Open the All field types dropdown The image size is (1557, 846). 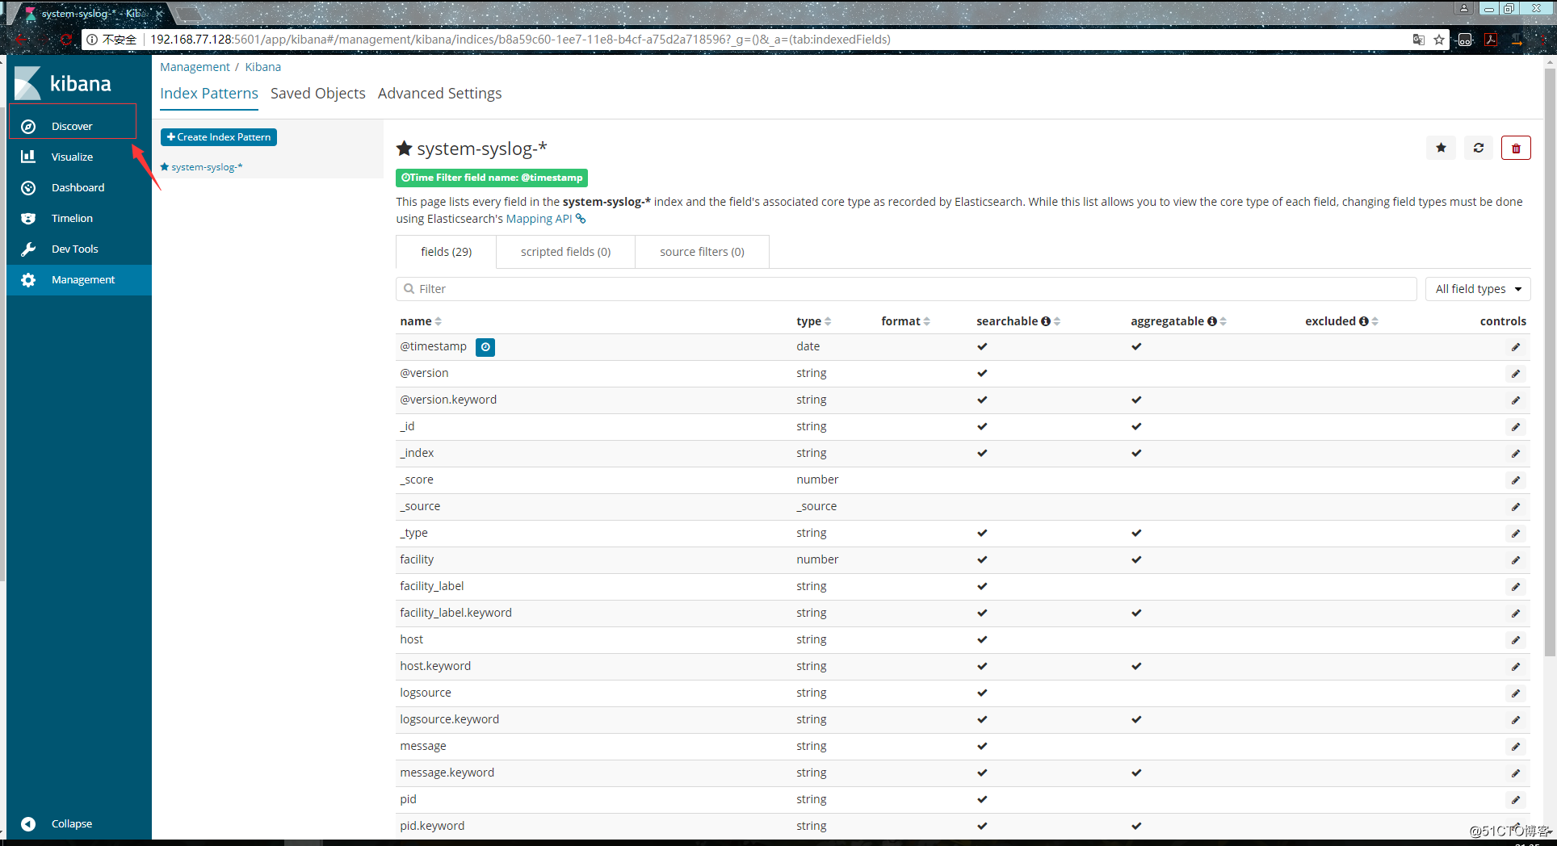[1478, 289]
